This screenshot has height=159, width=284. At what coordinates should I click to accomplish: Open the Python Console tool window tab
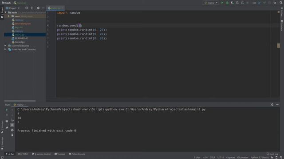tap(77, 154)
